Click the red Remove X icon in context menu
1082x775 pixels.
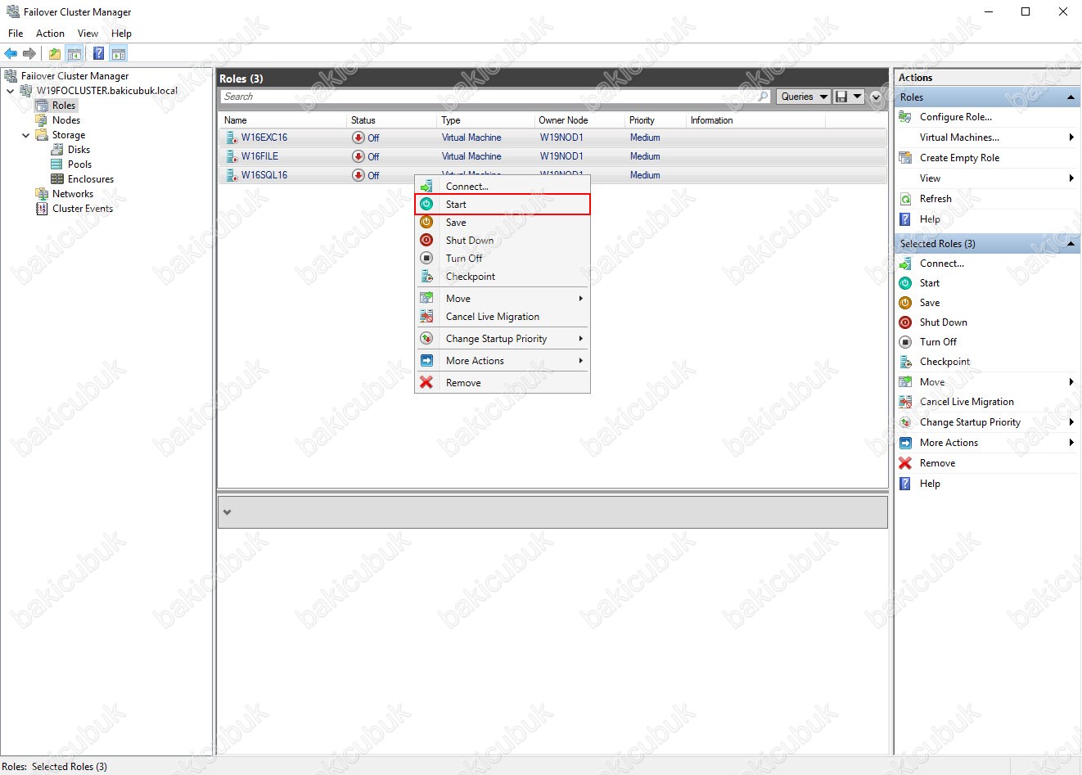(426, 383)
